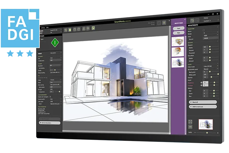This screenshot has width=229, height=153.
Task: Click the plus icon on the zoom slider
Action: (218, 133)
